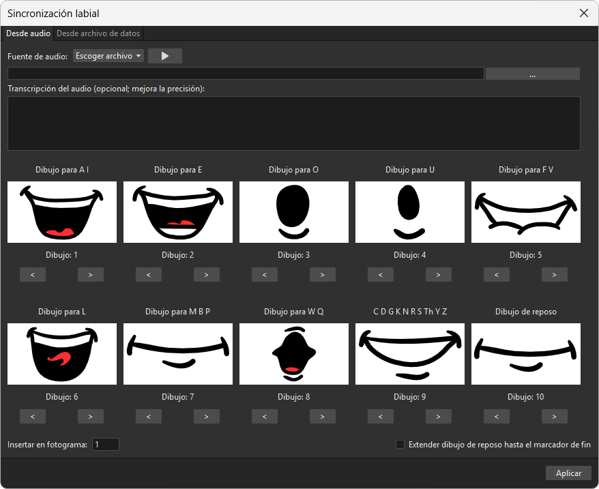Image resolution: width=599 pixels, height=489 pixels.
Task: Select the Desde audio tab
Action: (x=28, y=33)
